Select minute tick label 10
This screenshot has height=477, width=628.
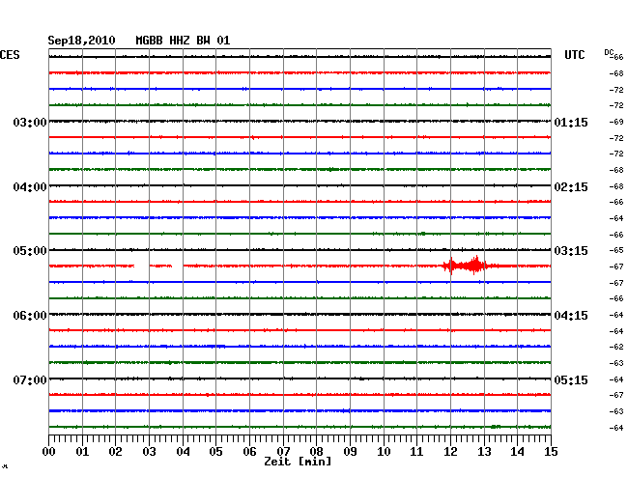click(x=384, y=452)
